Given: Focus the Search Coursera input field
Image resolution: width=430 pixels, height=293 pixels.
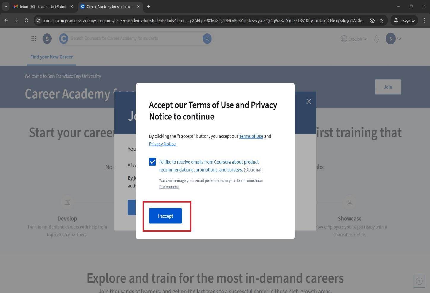Looking at the screenshot, I should coord(135,39).
